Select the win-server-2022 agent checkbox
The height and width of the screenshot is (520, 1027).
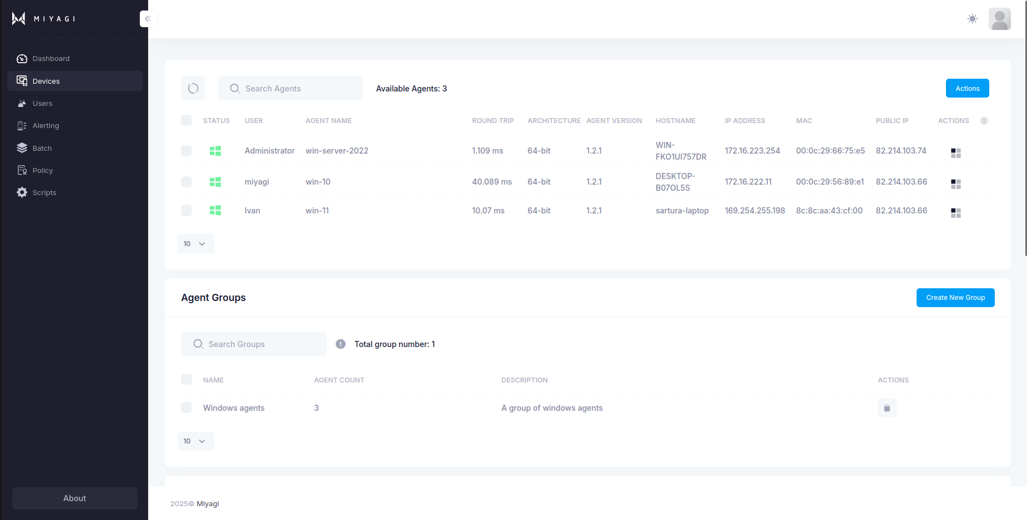point(186,151)
